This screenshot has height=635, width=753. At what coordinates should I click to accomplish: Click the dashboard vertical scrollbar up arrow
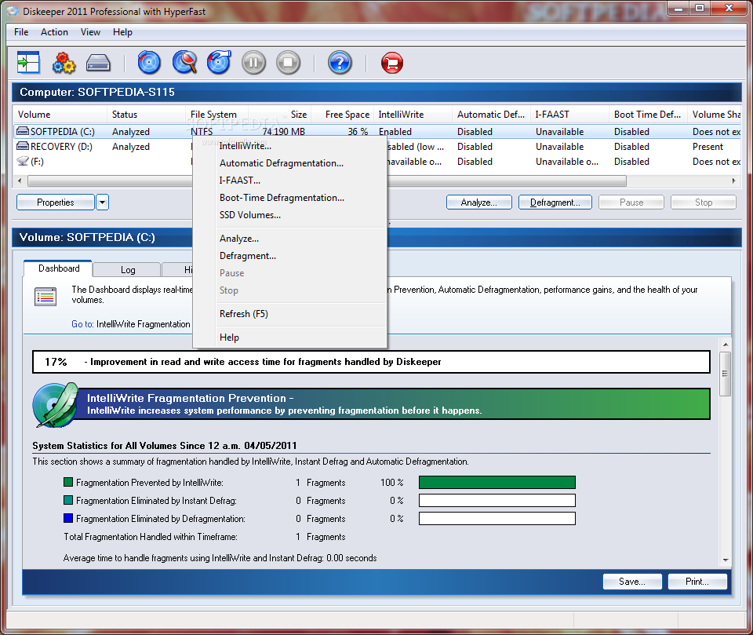[725, 344]
